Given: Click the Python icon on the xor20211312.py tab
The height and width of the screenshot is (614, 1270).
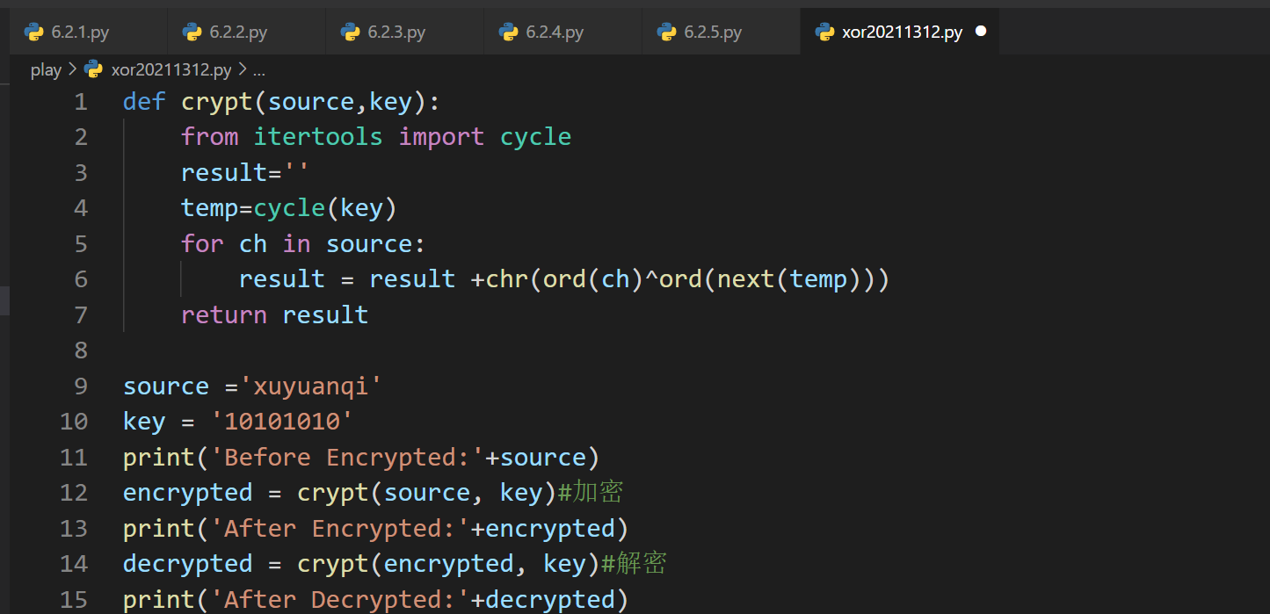Looking at the screenshot, I should [x=824, y=33].
